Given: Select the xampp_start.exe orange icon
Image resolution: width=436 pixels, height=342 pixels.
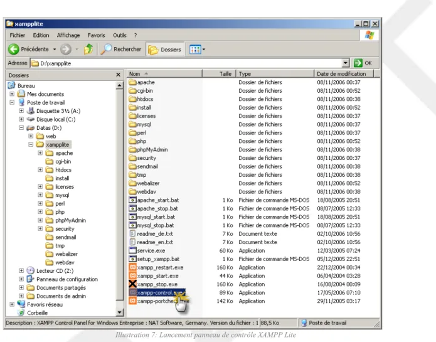Looking at the screenshot, I should coord(132,276).
